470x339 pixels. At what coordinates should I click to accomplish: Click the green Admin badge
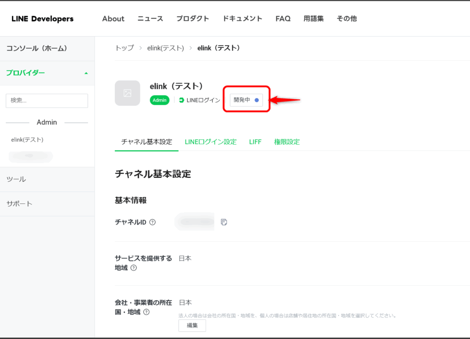tap(159, 100)
